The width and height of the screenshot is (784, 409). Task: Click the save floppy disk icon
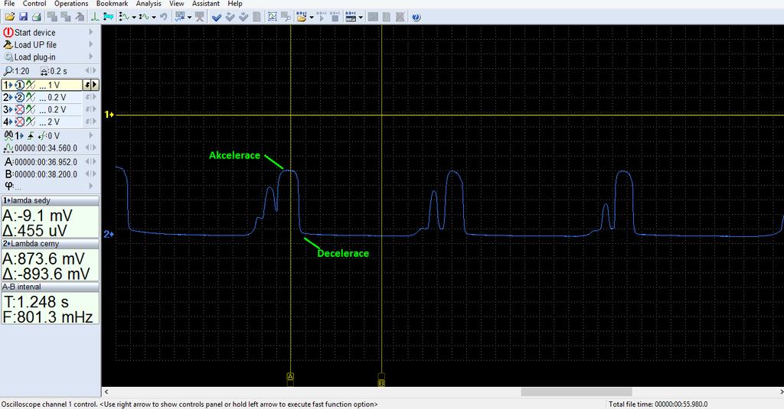point(23,17)
